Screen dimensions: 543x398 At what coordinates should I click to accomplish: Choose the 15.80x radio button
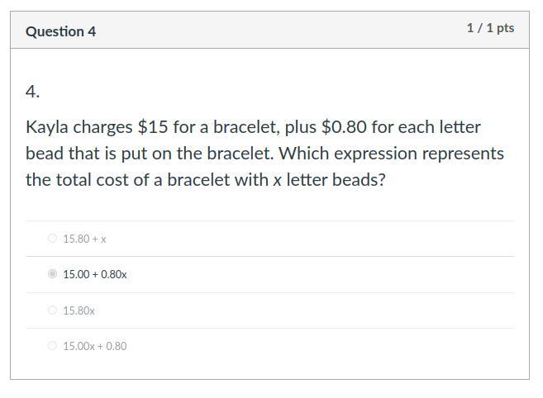tap(53, 310)
